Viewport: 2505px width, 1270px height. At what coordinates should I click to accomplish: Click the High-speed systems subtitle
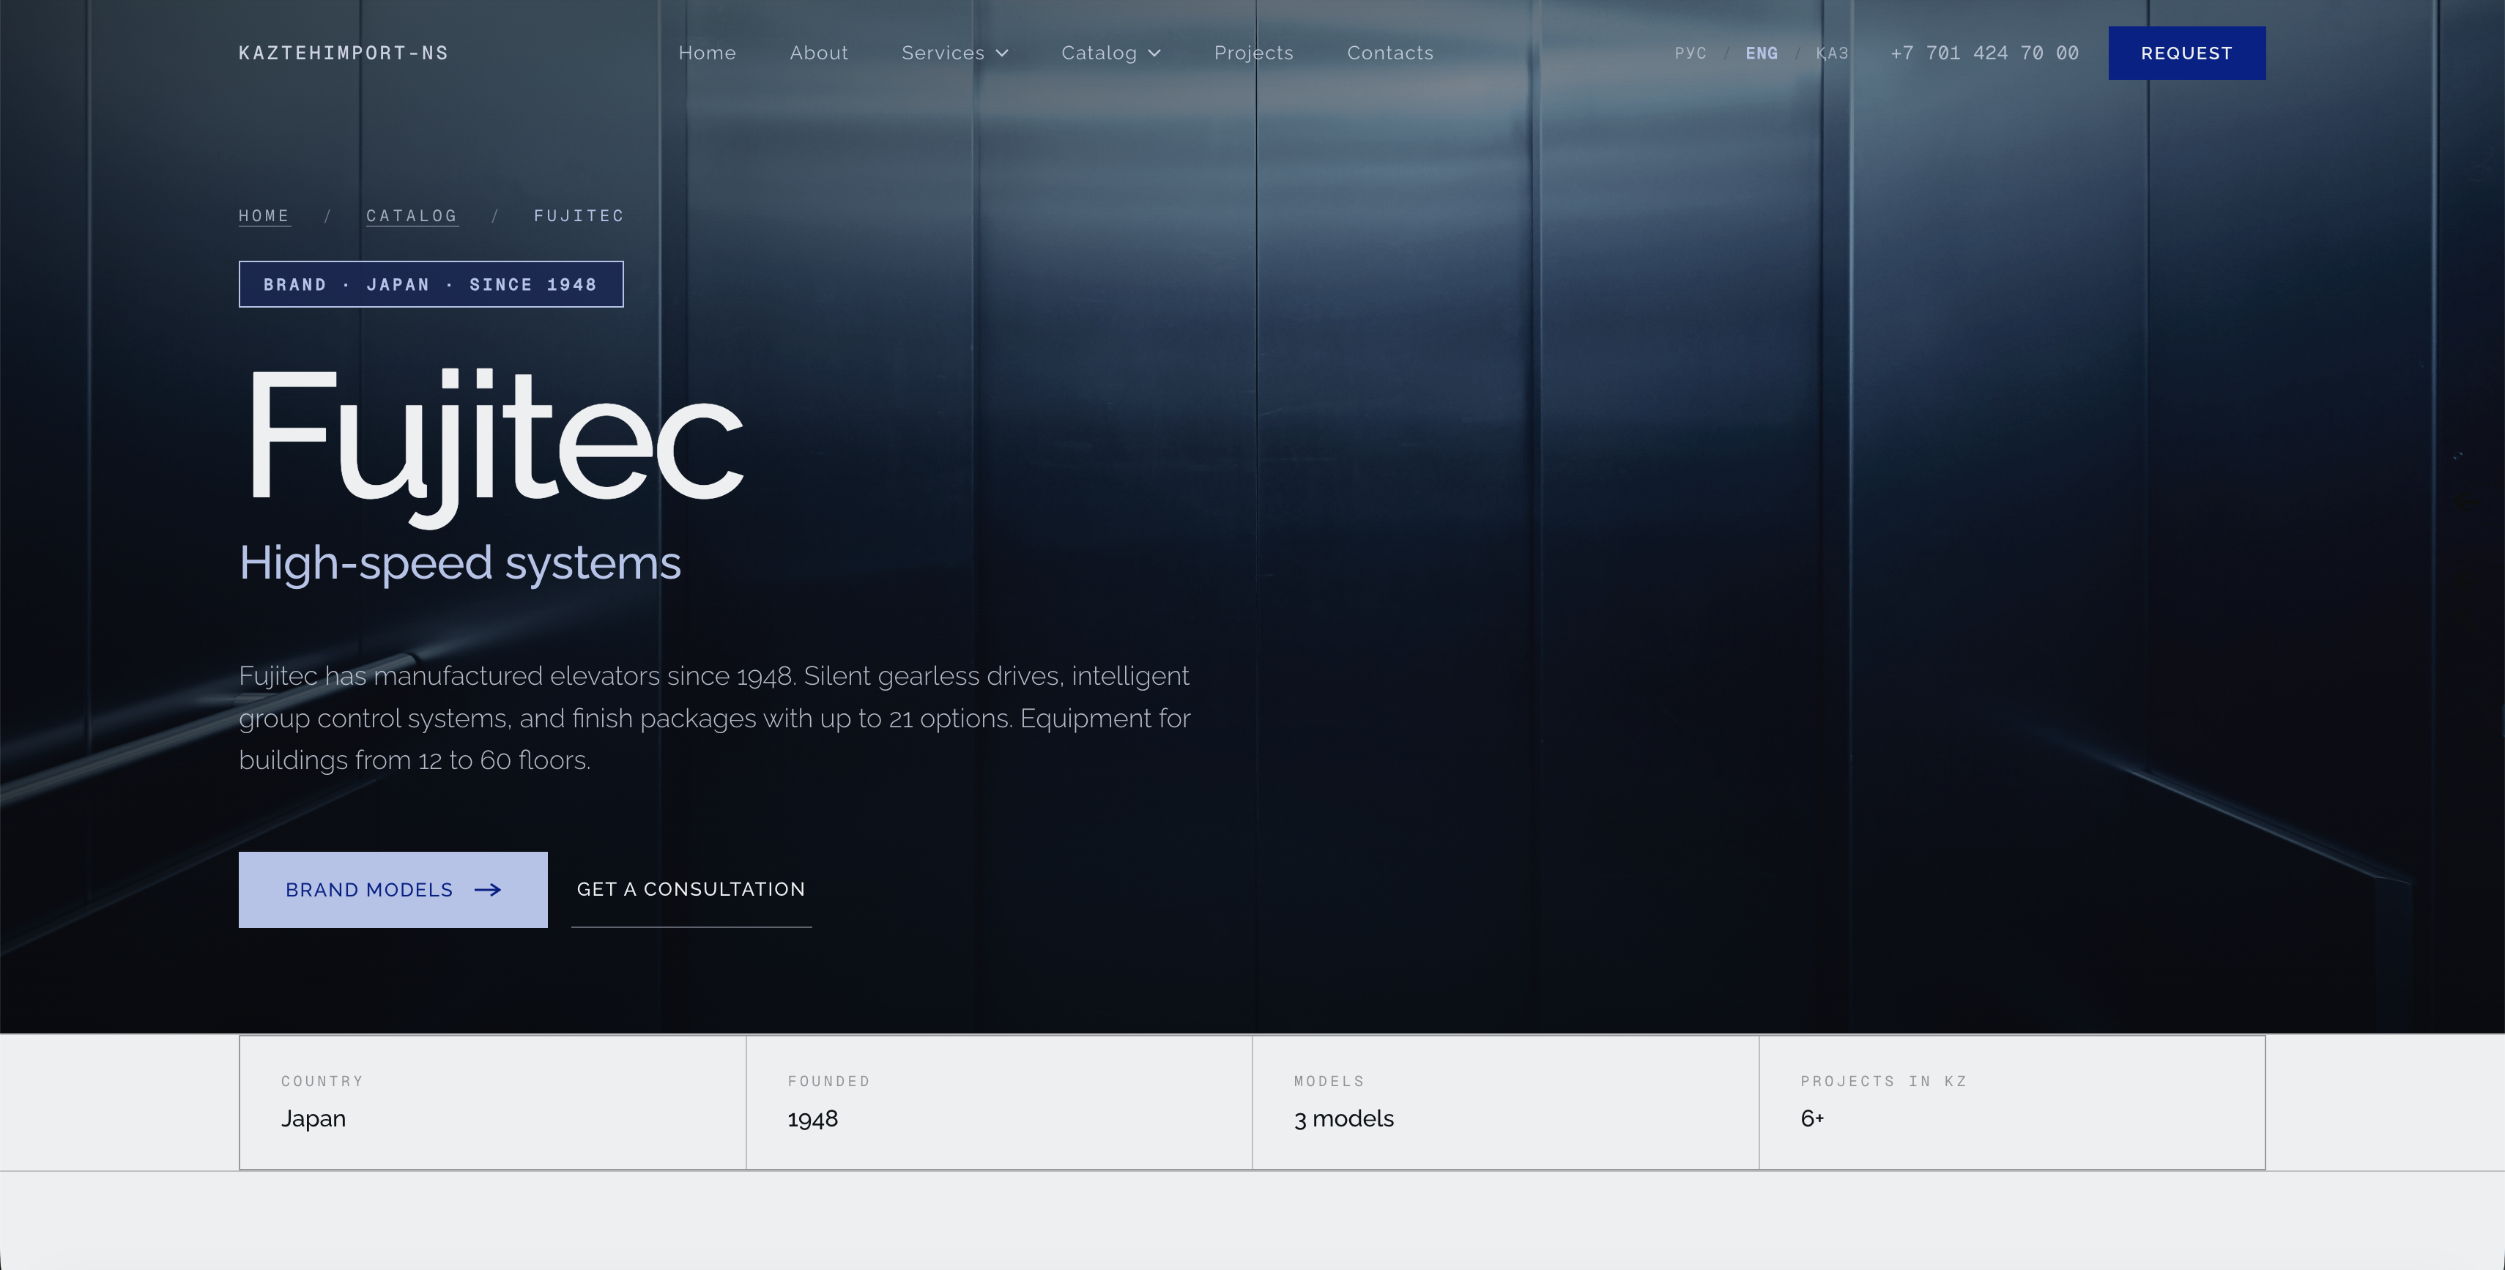(x=460, y=563)
